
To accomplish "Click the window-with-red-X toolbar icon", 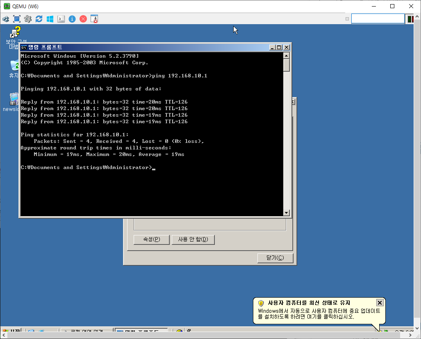I will point(94,19).
